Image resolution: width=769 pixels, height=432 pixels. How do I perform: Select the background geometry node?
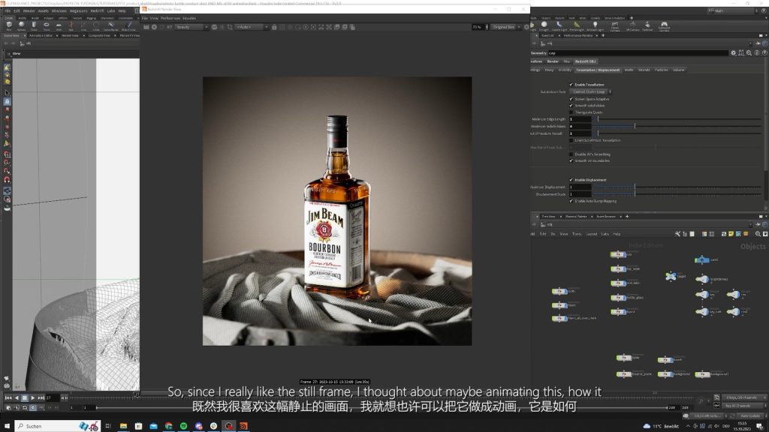[665, 374]
